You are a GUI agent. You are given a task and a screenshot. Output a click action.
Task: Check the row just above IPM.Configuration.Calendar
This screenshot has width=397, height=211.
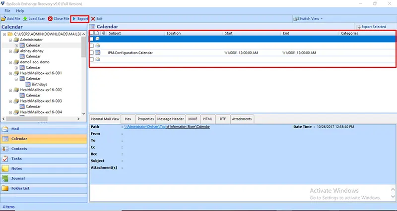click(x=92, y=46)
